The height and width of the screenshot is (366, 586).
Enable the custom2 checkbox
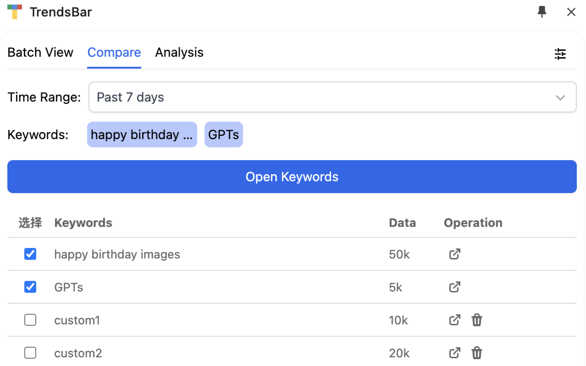(30, 353)
